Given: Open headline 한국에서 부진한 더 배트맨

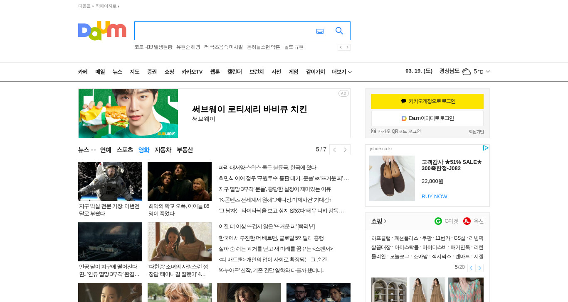Looking at the screenshot, I should [271, 238].
